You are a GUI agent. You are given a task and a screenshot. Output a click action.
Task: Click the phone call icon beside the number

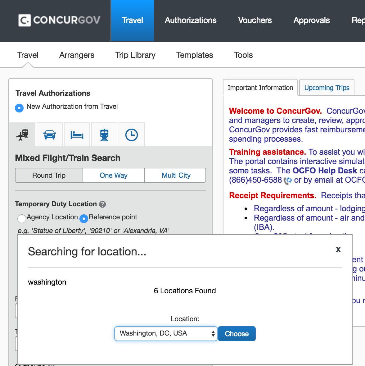click(x=288, y=181)
